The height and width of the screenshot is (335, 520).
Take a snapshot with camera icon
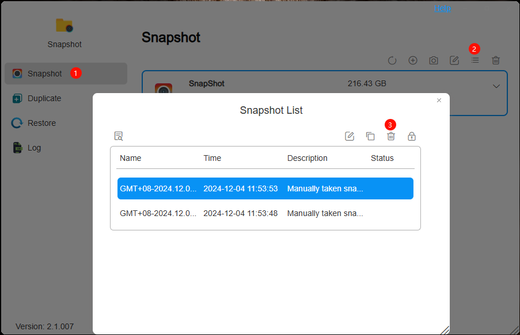coord(434,60)
